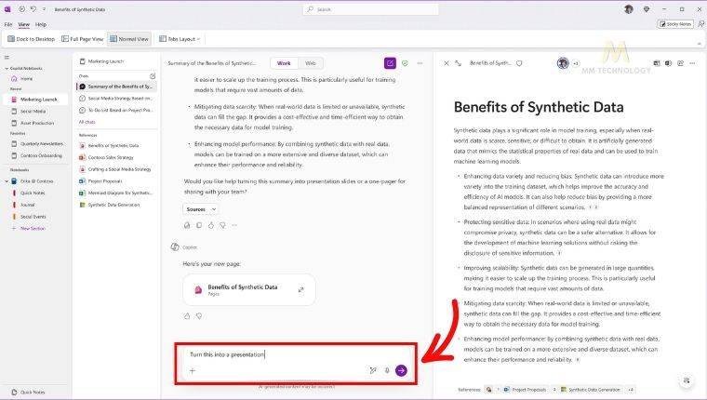This screenshot has height=400, width=707.
Task: Open the page pane ellipsis menu
Action: tap(692, 63)
